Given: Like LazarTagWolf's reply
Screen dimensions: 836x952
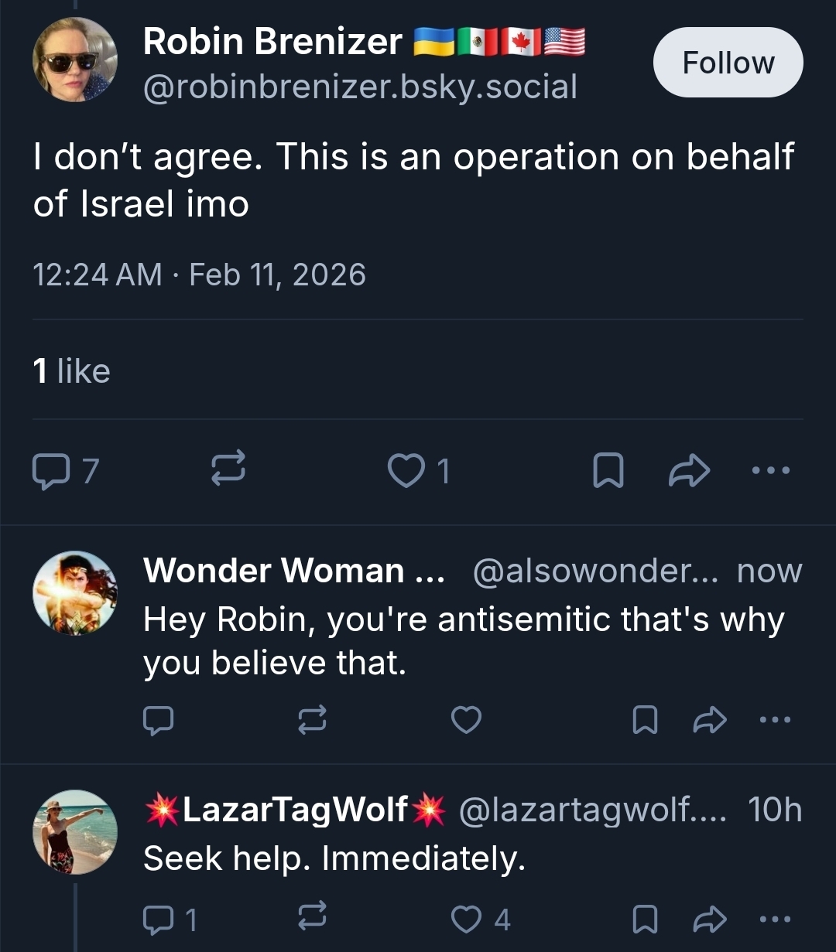Looking at the screenshot, I should pos(466,919).
